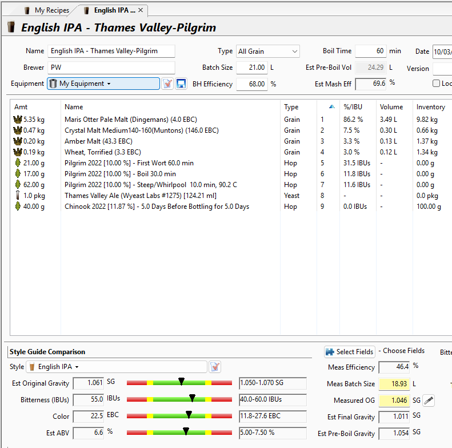Open the English IPA style dropdown

tap(117, 367)
